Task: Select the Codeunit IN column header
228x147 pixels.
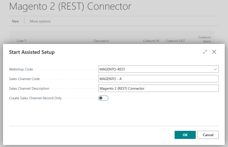Action: pyautogui.click(x=151, y=41)
